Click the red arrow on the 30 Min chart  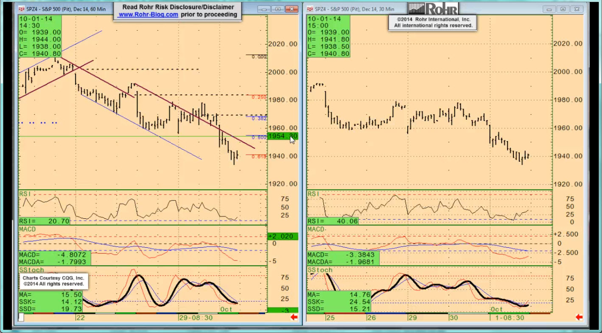tap(579, 317)
